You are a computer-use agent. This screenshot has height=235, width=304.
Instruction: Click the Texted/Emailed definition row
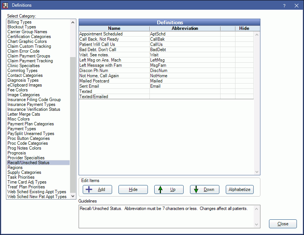click(x=94, y=97)
